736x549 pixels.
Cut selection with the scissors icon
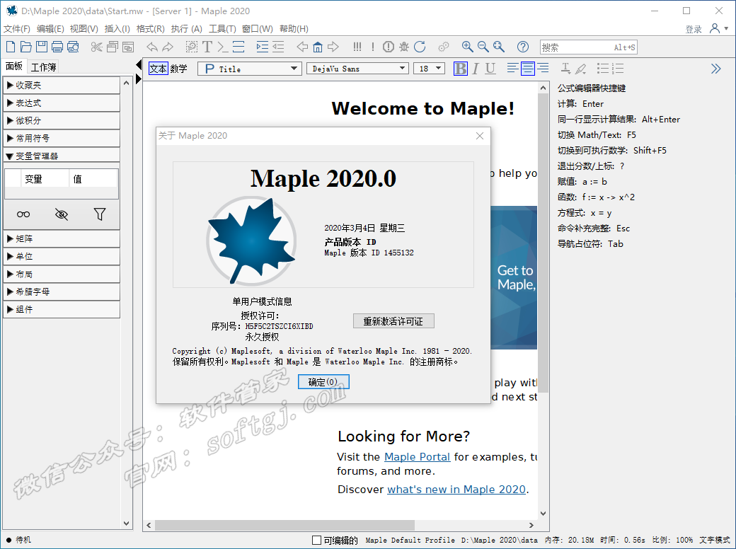[97, 47]
